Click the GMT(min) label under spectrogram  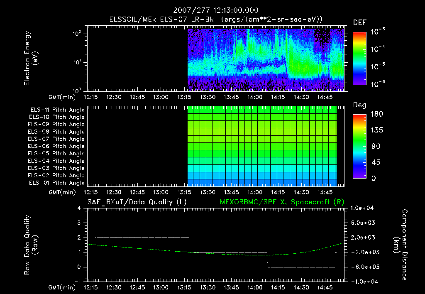tap(62, 97)
